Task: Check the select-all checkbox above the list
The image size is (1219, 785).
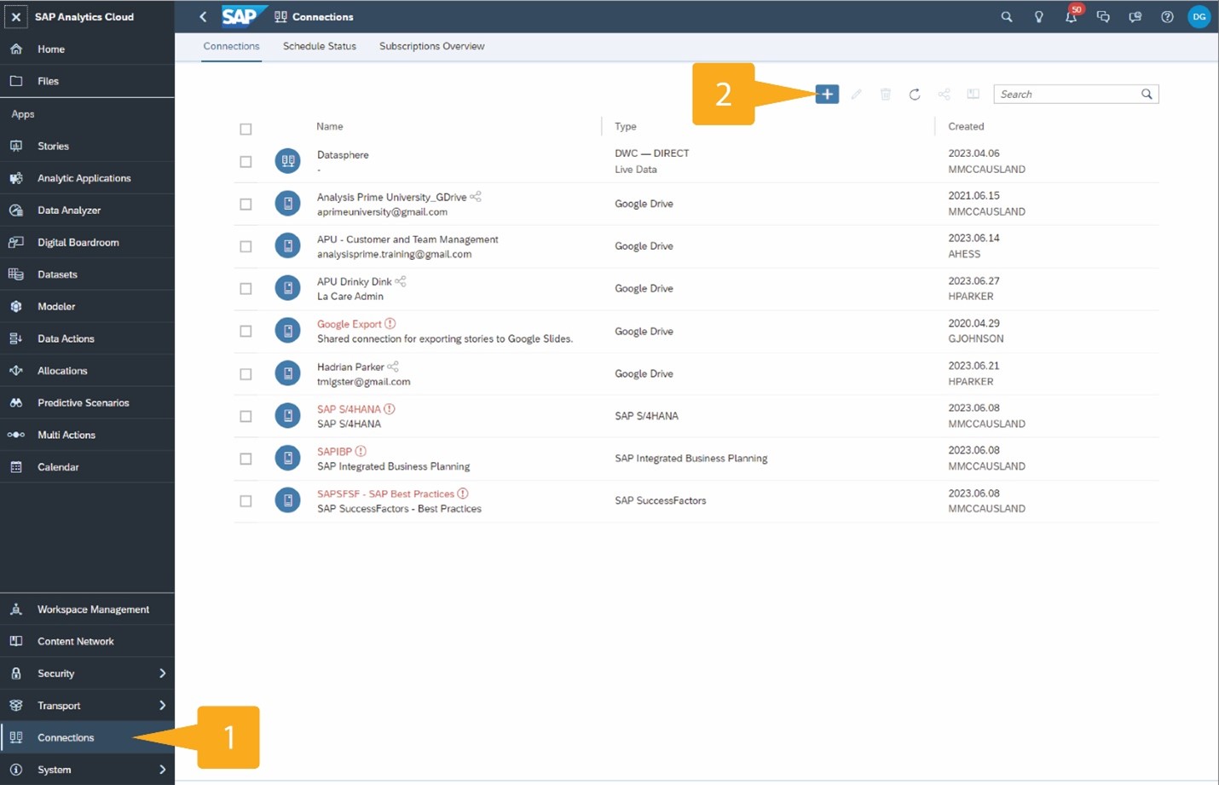Action: point(246,129)
